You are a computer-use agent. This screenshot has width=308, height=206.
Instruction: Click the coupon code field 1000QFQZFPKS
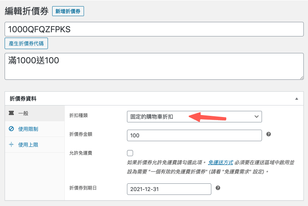pos(153,30)
